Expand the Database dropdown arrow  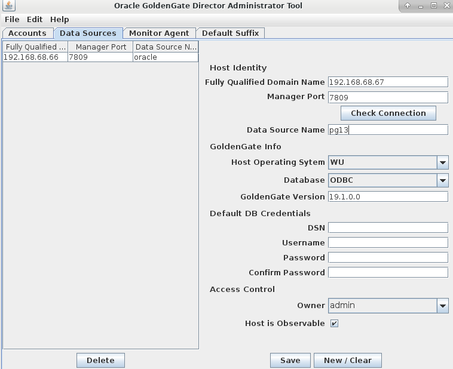443,180
